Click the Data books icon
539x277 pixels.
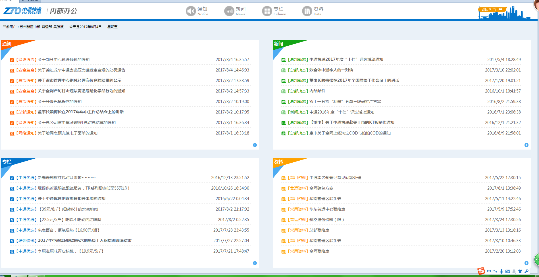(307, 11)
